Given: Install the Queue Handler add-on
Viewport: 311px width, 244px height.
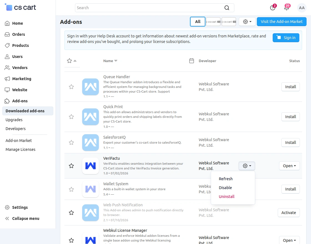Looking at the screenshot, I should click(290, 87).
